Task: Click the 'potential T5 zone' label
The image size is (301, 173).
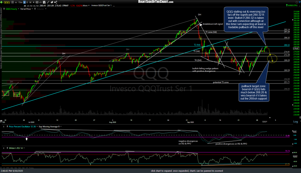Action: click(221, 82)
